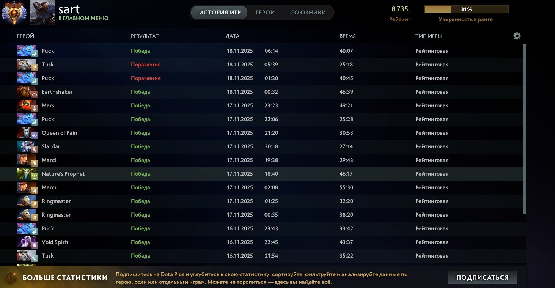The height and width of the screenshot is (288, 555).
Task: Select the Nature's Prophet hero portrait
Action: click(27, 173)
